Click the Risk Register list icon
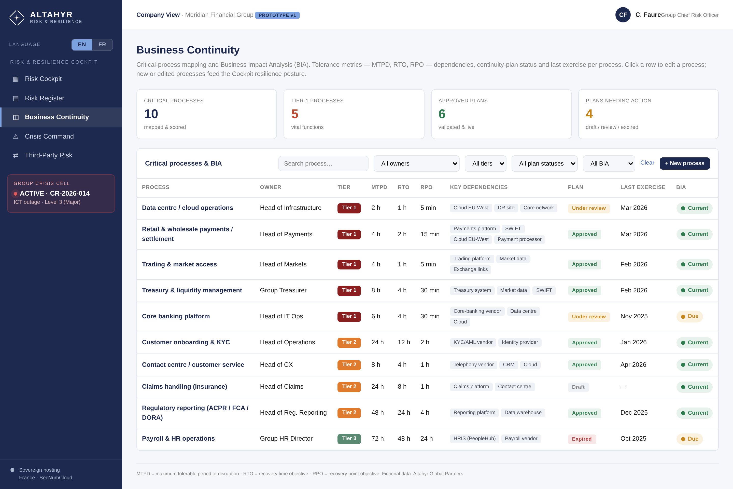This screenshot has width=733, height=489. pyautogui.click(x=16, y=98)
